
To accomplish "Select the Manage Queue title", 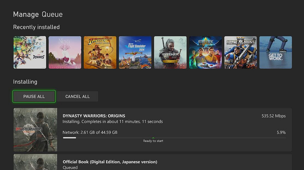I will click(38, 14).
